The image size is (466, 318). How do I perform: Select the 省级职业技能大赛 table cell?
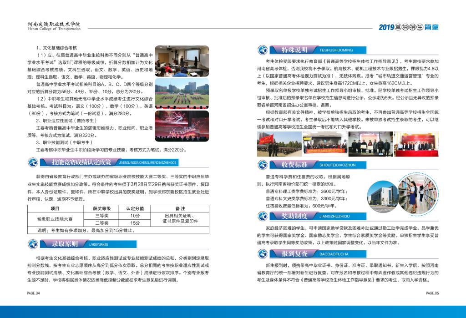pyautogui.click(x=55, y=219)
